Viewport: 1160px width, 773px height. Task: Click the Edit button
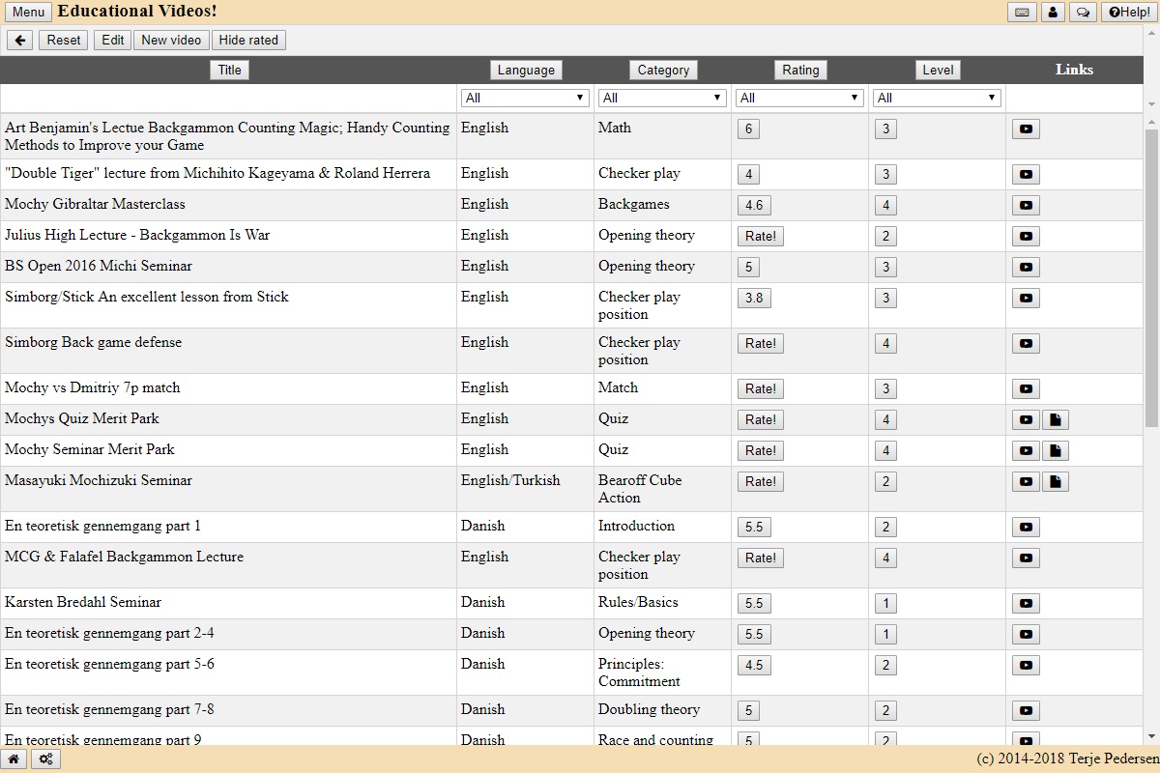pos(113,41)
